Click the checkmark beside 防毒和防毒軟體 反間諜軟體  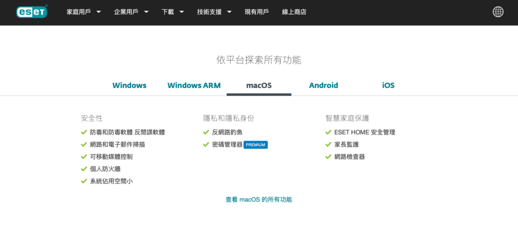(x=84, y=132)
